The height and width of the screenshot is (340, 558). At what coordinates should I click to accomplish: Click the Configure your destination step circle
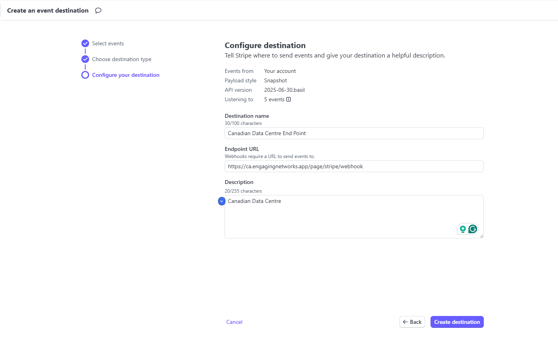pyautogui.click(x=85, y=75)
